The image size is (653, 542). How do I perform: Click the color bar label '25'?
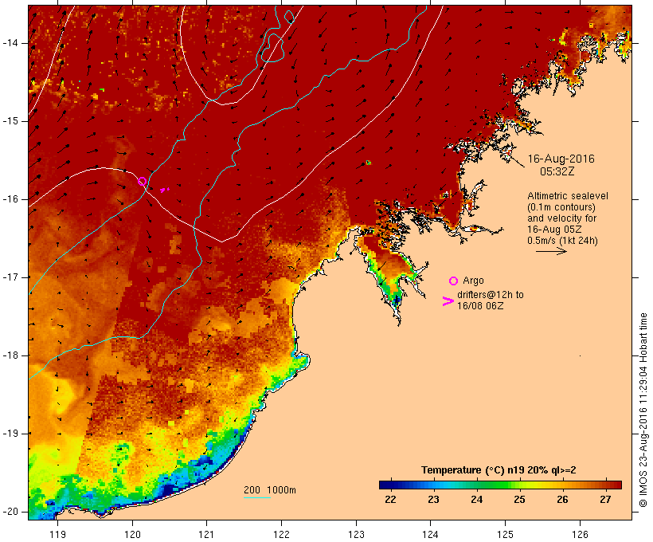coord(519,499)
